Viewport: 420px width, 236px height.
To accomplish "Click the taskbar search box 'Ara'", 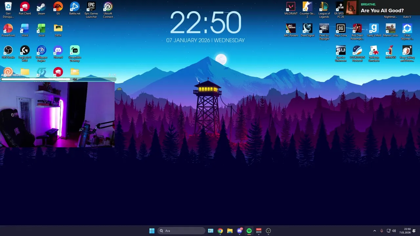I will 181,231.
